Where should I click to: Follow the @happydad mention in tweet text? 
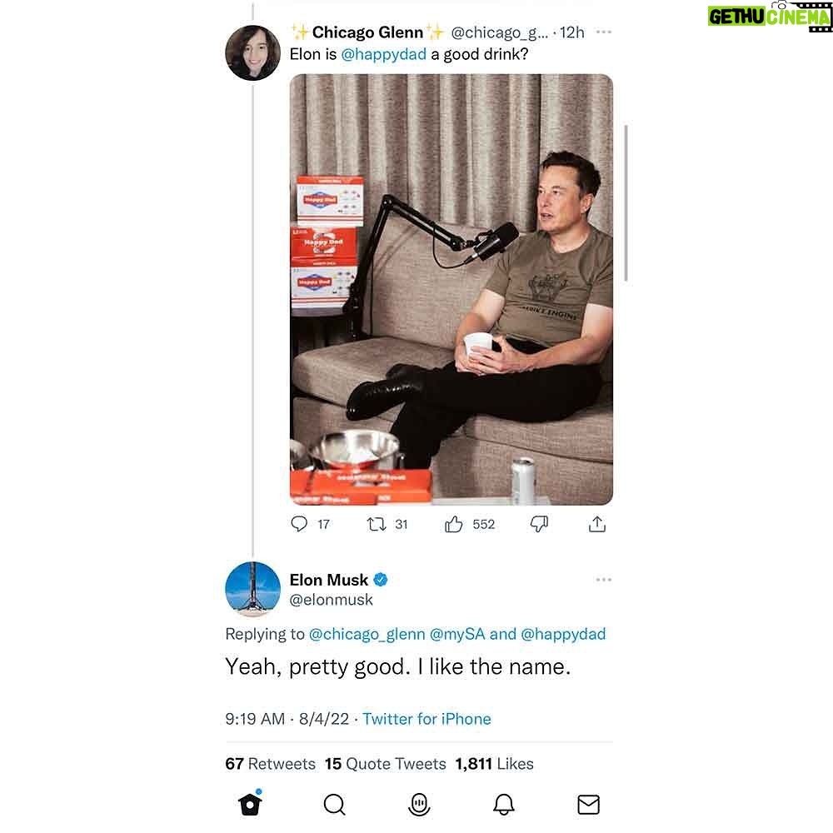pyautogui.click(x=383, y=54)
